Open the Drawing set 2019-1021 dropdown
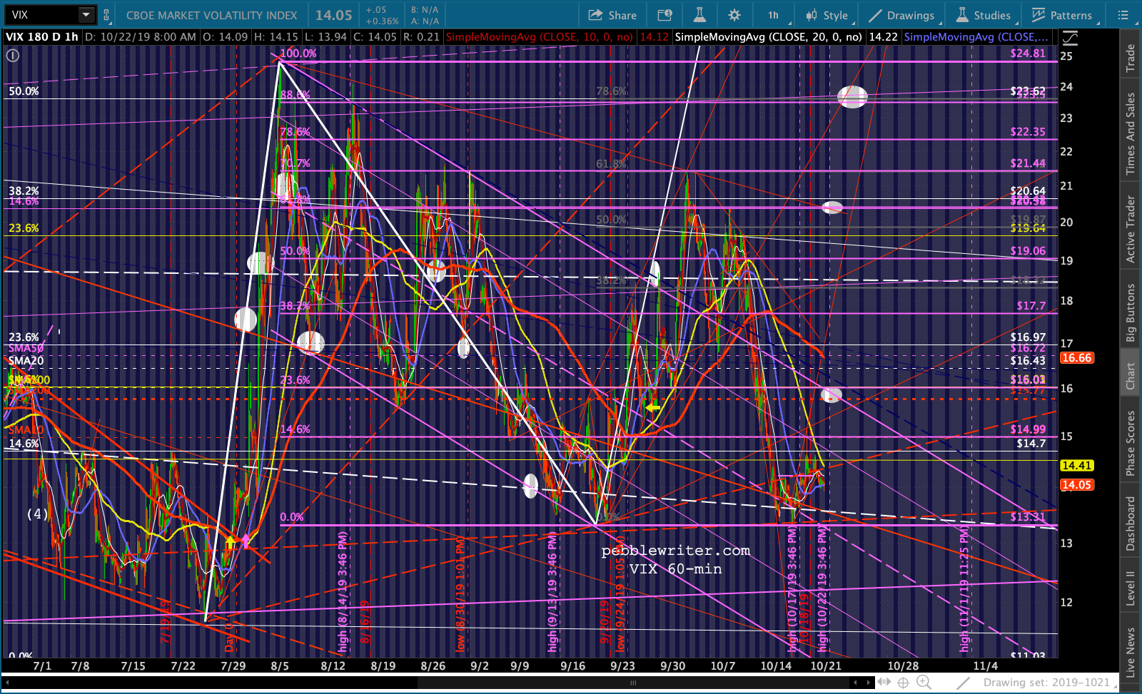 point(1046,683)
